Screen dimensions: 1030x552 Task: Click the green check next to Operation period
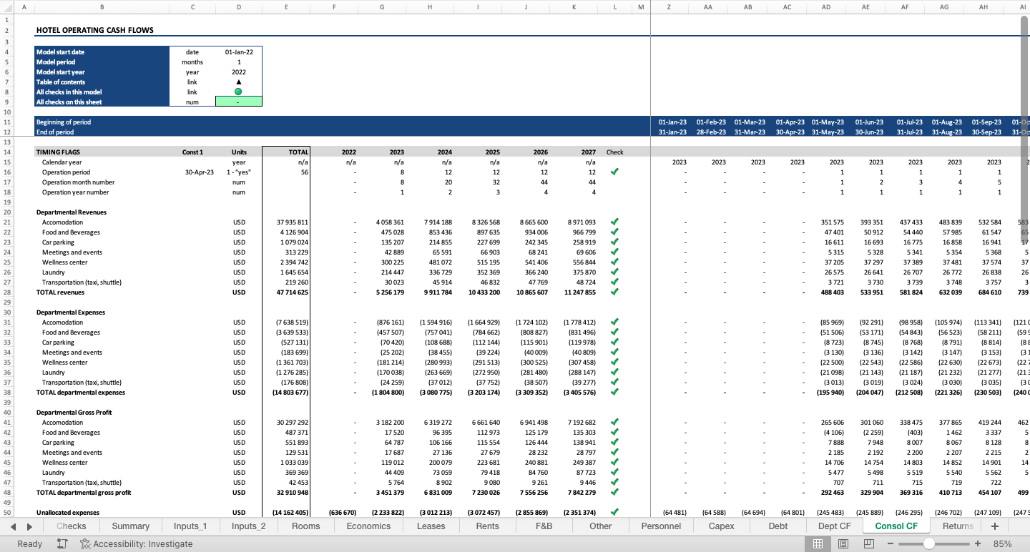(x=614, y=172)
